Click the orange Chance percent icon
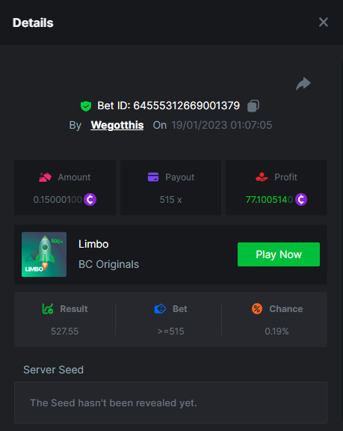The width and height of the screenshot is (343, 431). pos(257,309)
